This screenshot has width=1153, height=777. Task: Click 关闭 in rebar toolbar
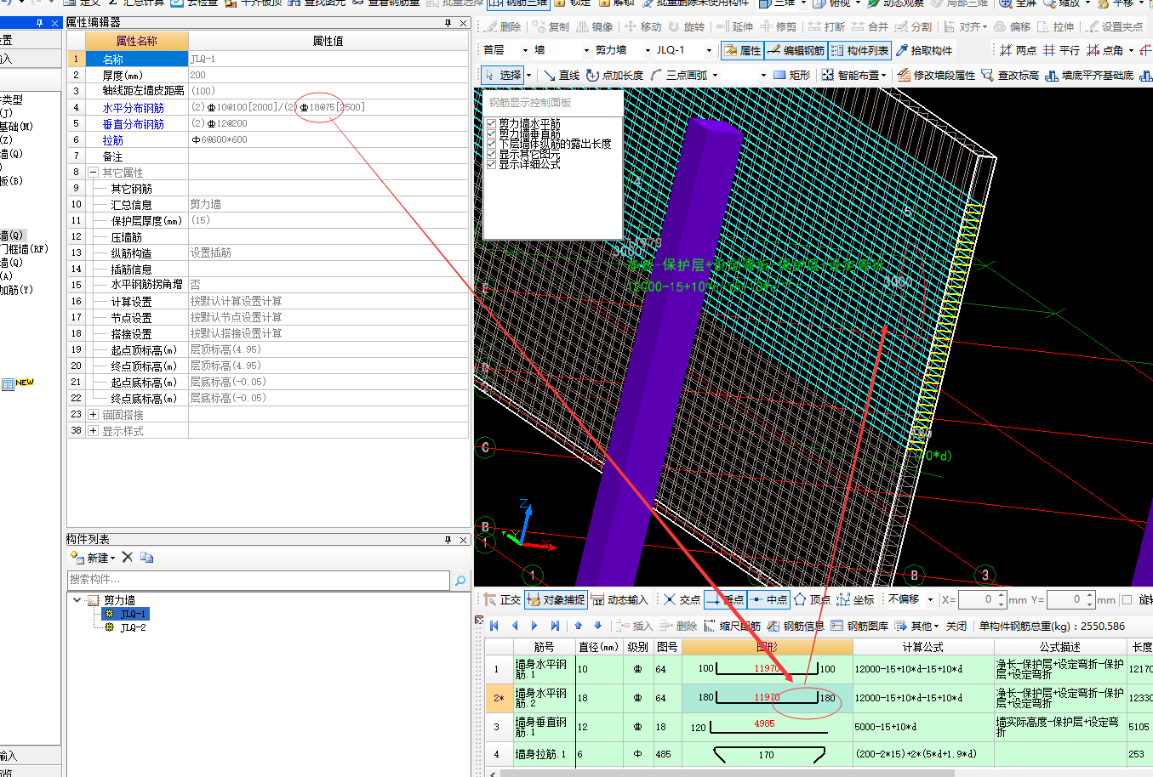956,627
